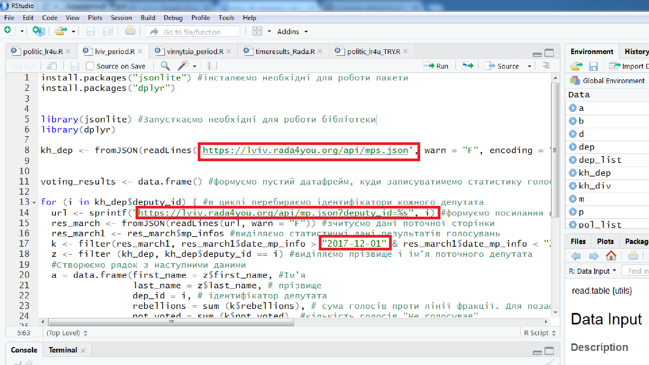The image size is (649, 365).
Task: Click the Files pane home icon
Action: [x=611, y=256]
